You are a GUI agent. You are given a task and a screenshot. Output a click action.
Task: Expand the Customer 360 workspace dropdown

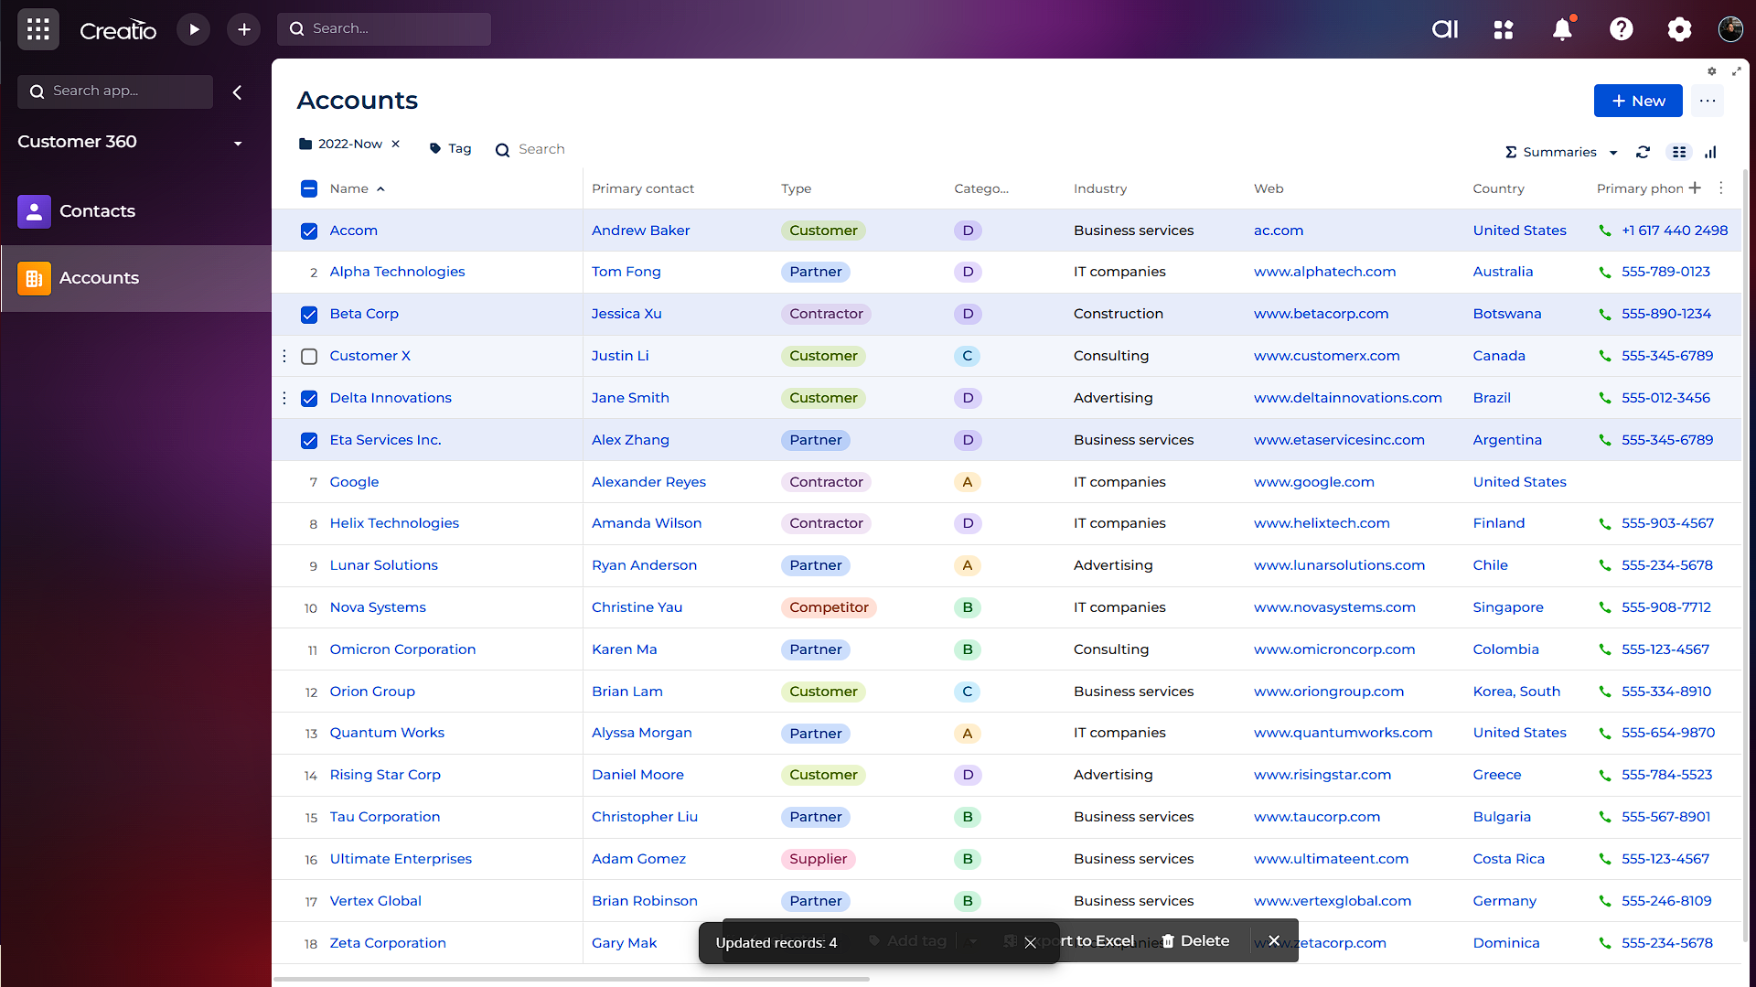click(x=237, y=143)
